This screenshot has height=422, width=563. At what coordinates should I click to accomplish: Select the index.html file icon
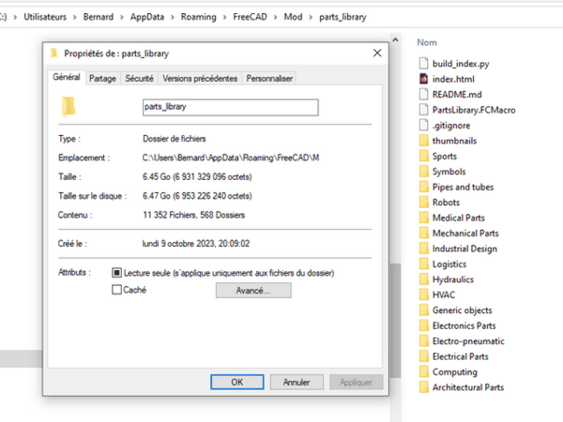point(423,79)
